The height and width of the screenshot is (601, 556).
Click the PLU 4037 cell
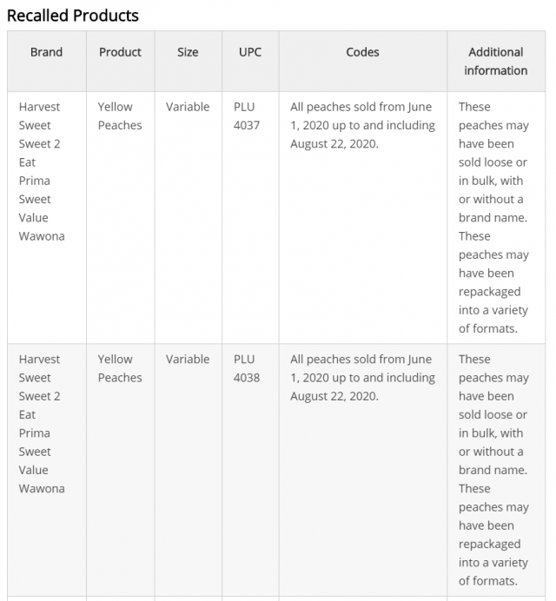[x=247, y=116]
